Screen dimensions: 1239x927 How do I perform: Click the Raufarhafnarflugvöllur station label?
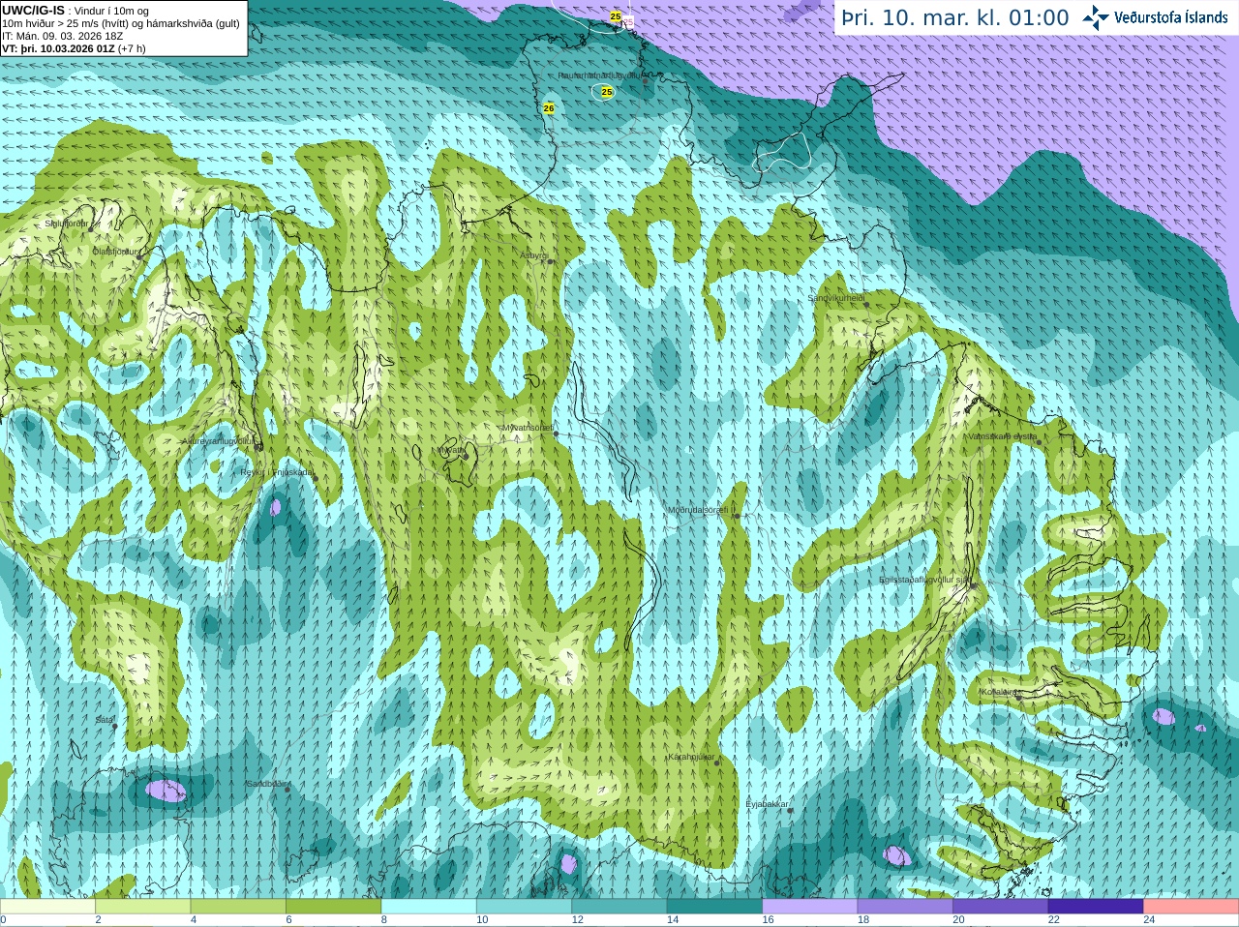[600, 75]
